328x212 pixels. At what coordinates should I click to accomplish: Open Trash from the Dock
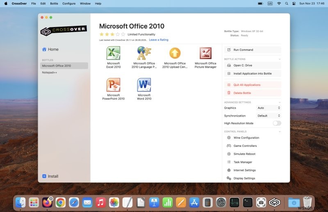[x=307, y=203]
